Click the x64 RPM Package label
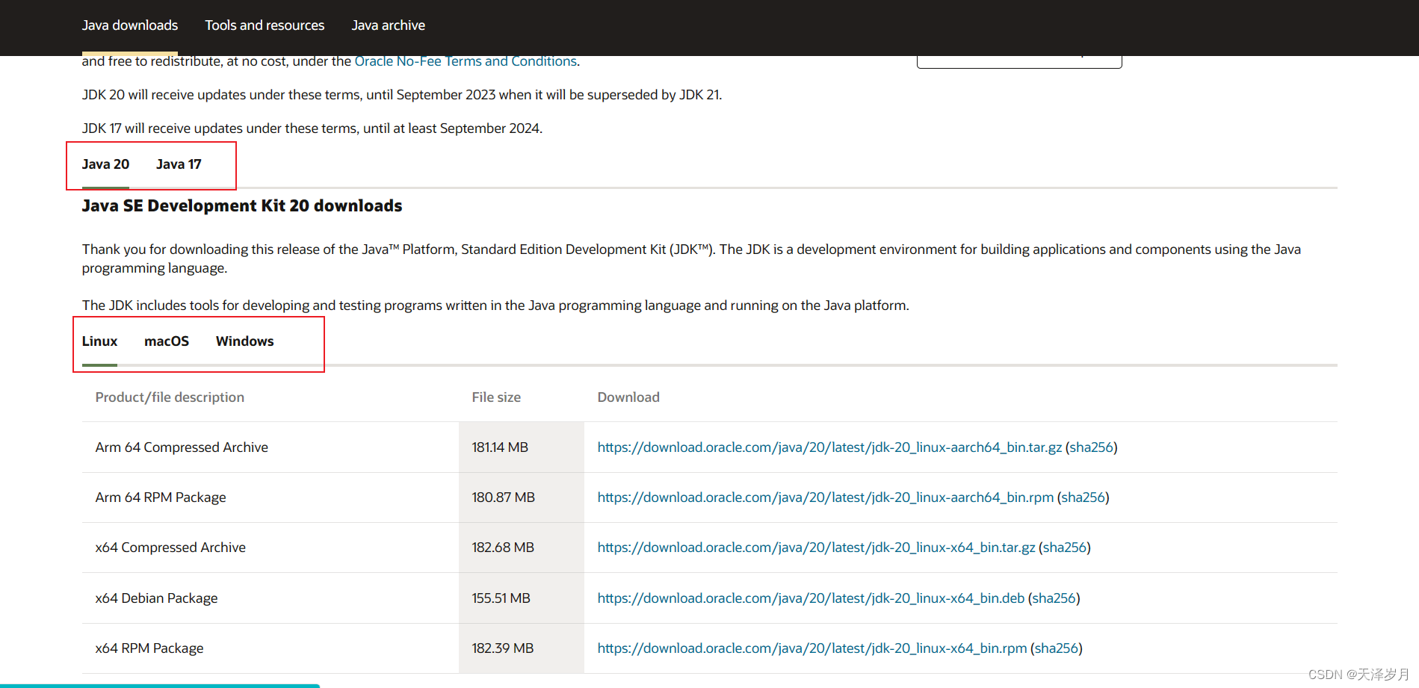 pyautogui.click(x=149, y=648)
